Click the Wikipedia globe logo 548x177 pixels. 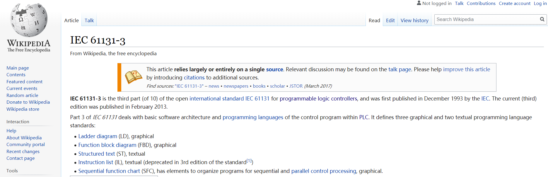(x=29, y=20)
